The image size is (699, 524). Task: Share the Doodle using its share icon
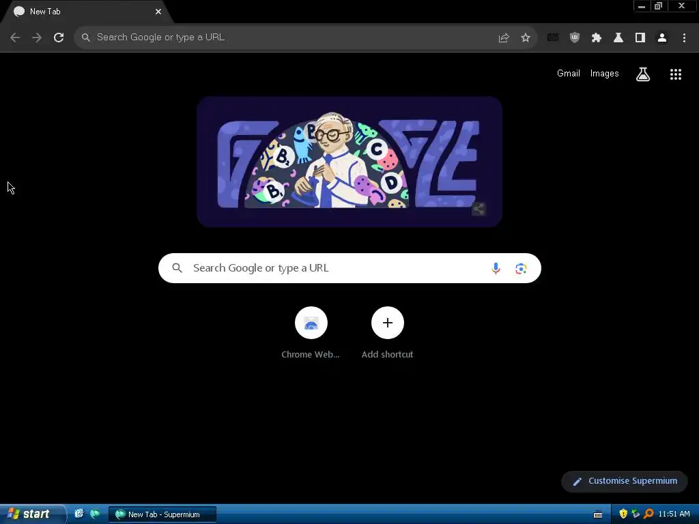479,209
